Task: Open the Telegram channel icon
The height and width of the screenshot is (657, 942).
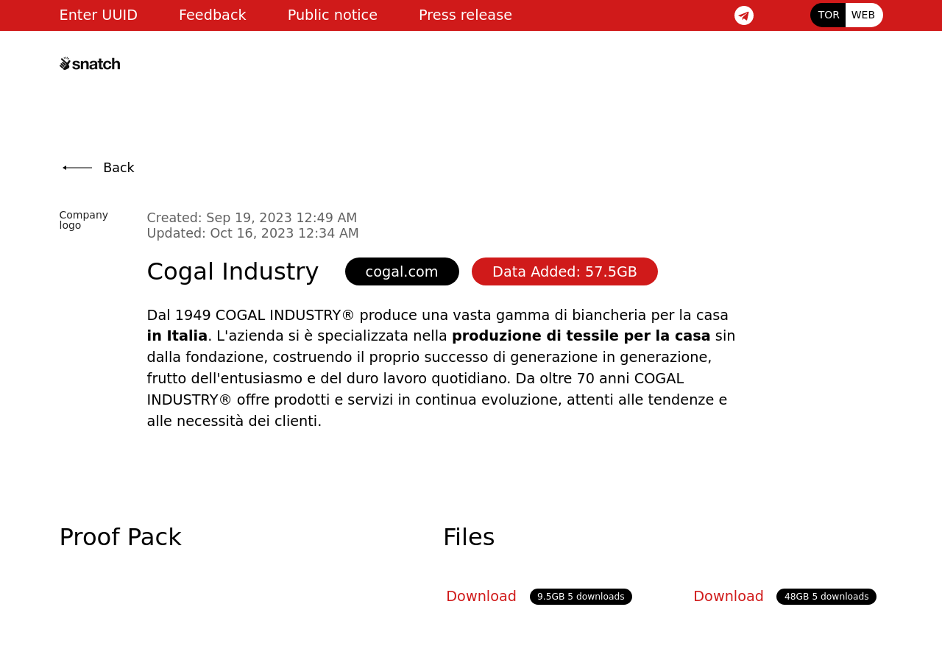Action: pyautogui.click(x=743, y=15)
